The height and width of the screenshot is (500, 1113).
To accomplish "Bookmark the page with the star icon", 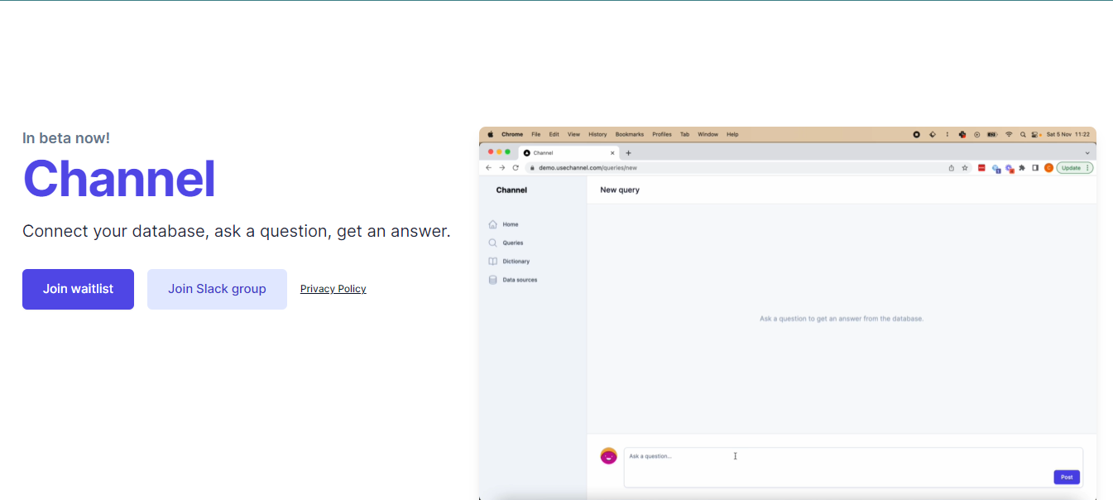I will pos(965,167).
